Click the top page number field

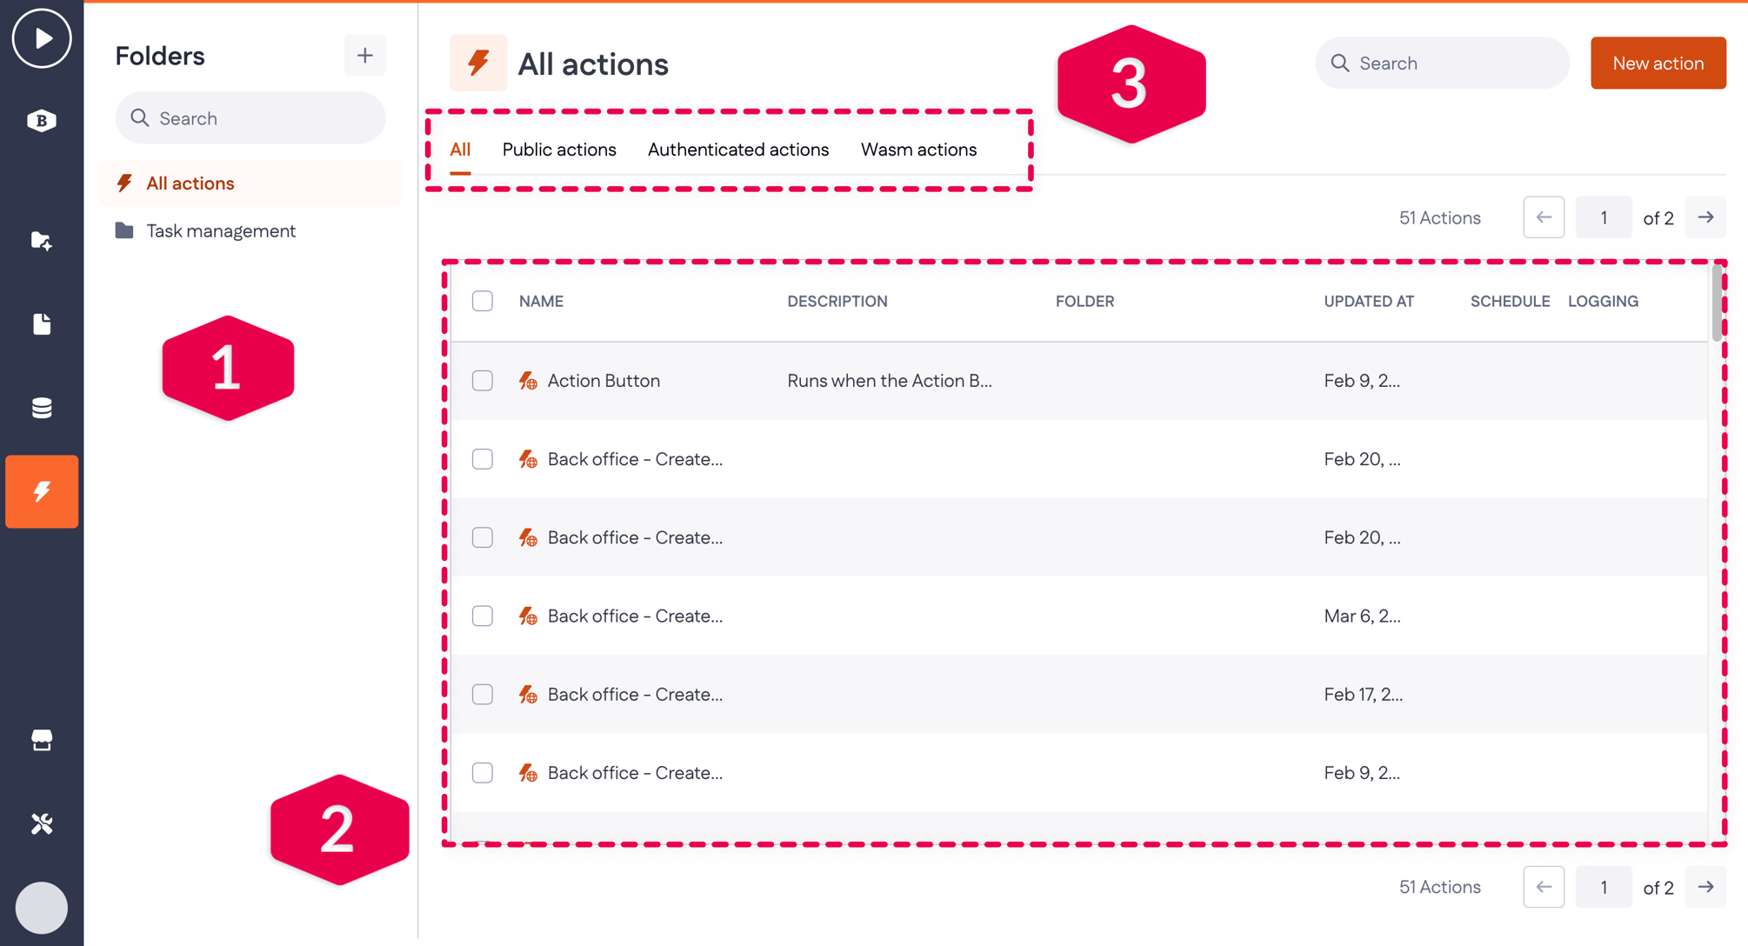(1604, 217)
